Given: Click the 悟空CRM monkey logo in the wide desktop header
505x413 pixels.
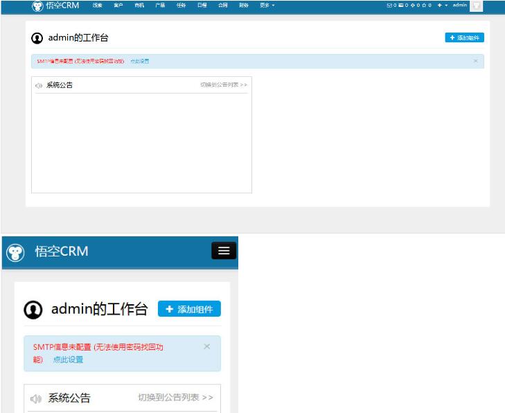Looking at the screenshot, I should coord(37,6).
